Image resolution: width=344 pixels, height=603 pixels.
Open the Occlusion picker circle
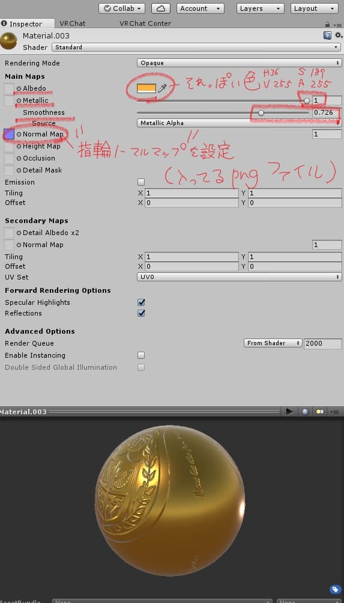19,159
